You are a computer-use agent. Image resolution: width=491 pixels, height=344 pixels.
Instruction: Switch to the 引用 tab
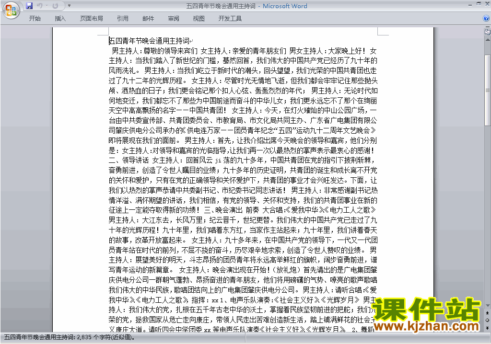[122, 19]
